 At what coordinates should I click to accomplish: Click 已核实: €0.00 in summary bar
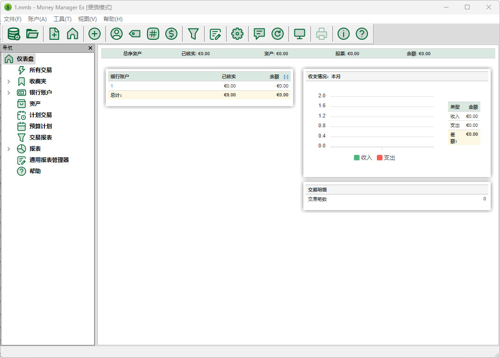click(x=196, y=54)
